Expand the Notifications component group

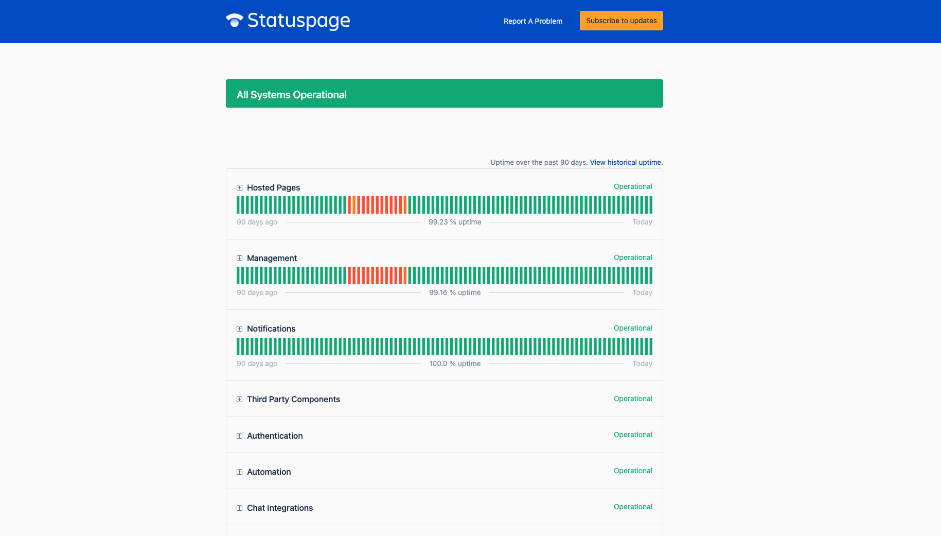(x=239, y=329)
